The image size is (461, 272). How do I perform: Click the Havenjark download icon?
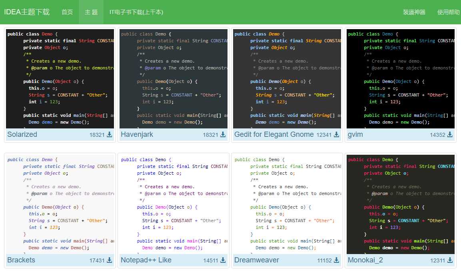(x=223, y=134)
